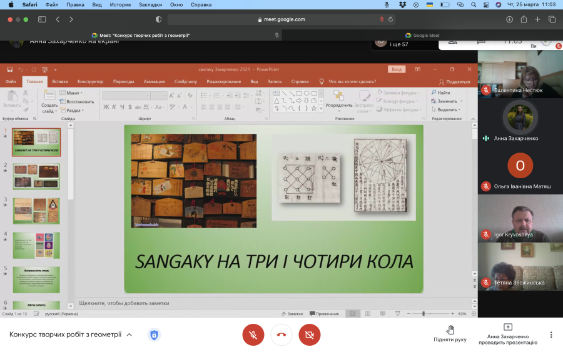Open the Макет layout dropdown
The image size is (563, 352).
(71, 93)
